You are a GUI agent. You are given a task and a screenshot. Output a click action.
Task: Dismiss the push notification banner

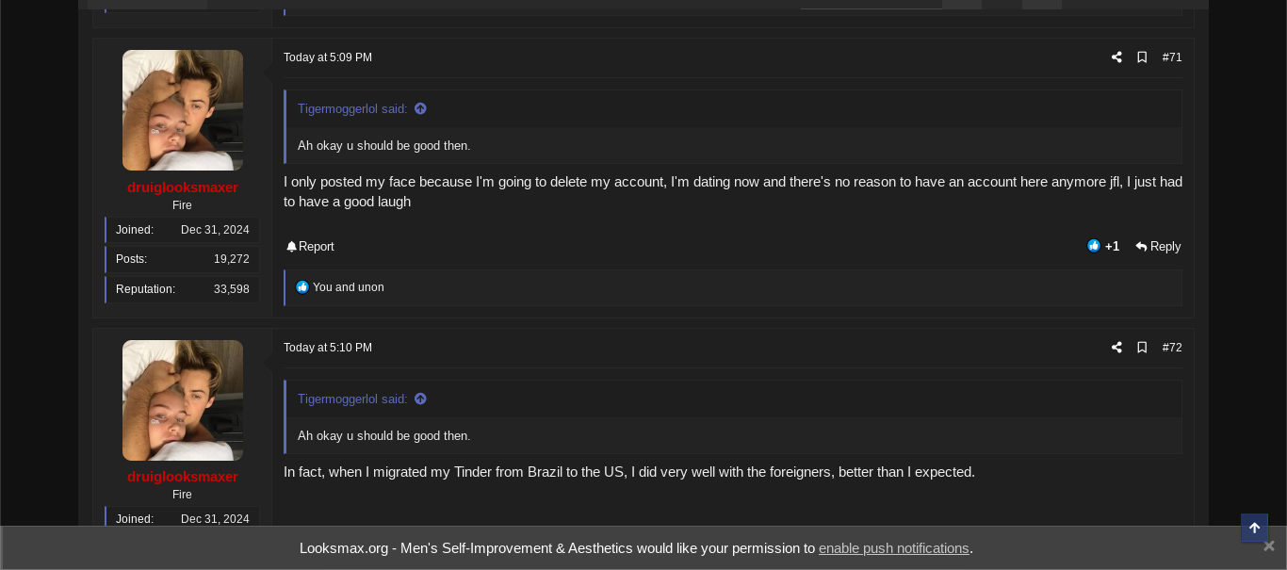click(1269, 546)
